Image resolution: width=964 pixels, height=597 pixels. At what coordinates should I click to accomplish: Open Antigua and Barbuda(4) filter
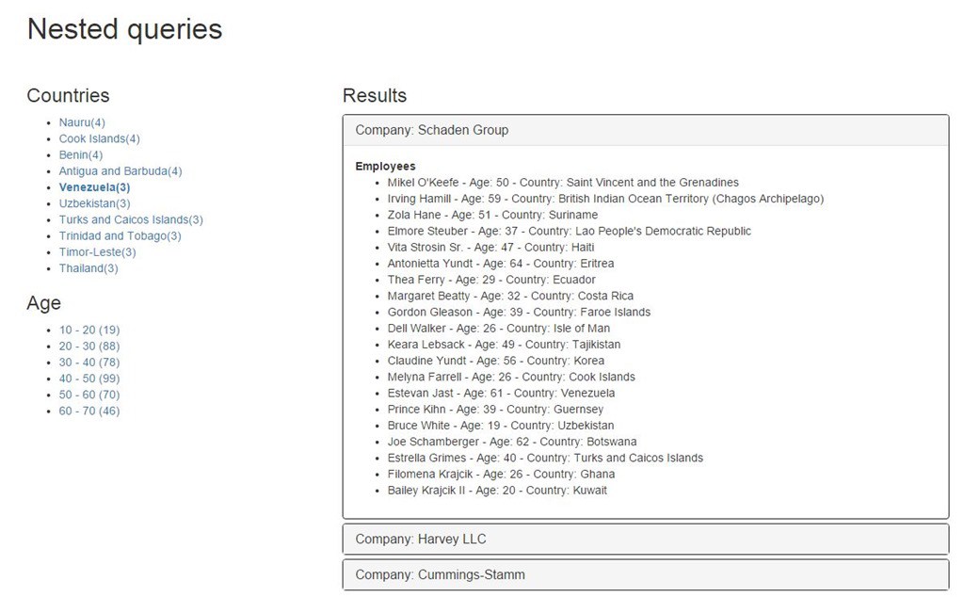(120, 171)
